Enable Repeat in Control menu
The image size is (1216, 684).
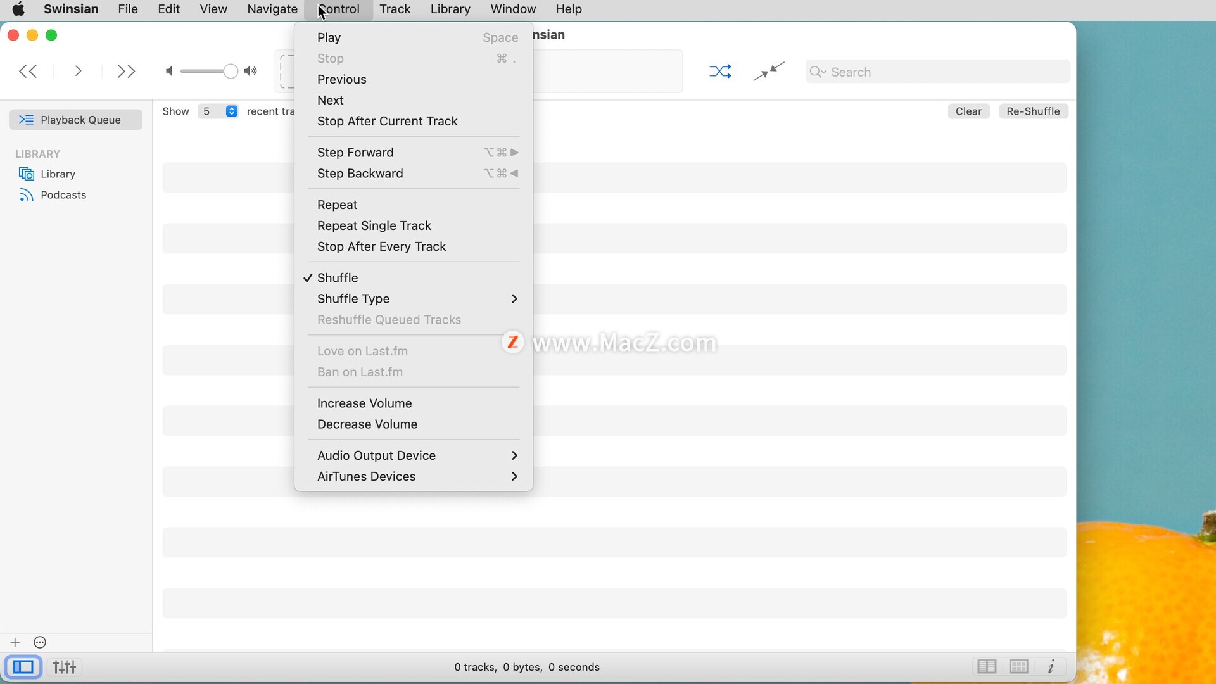414,205
